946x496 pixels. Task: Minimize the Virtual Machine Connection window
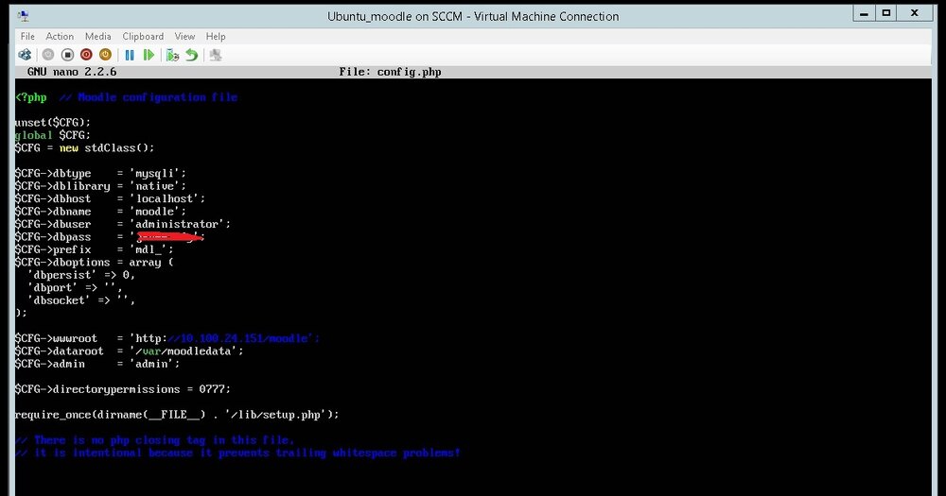[864, 13]
